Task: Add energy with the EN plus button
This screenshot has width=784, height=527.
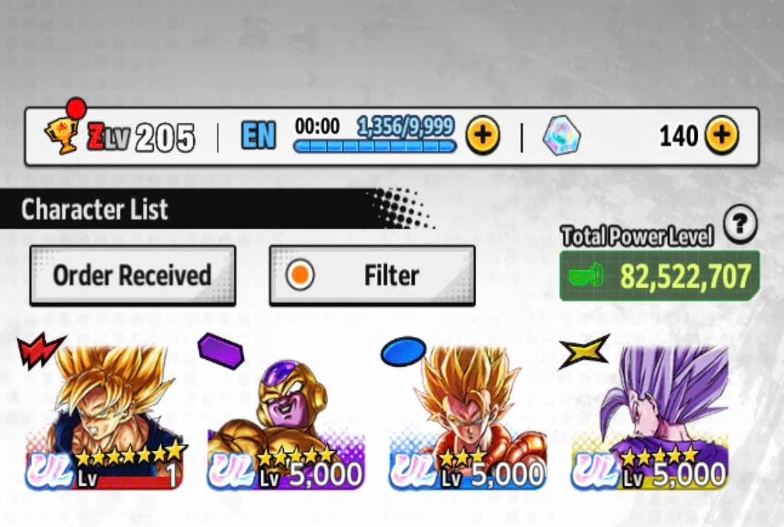Action: click(483, 135)
